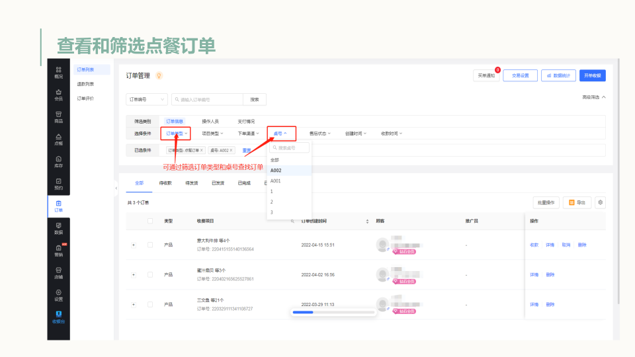The image size is (635, 357).
Task: Open the 创建时间 filter dropdown
Action: [356, 134]
